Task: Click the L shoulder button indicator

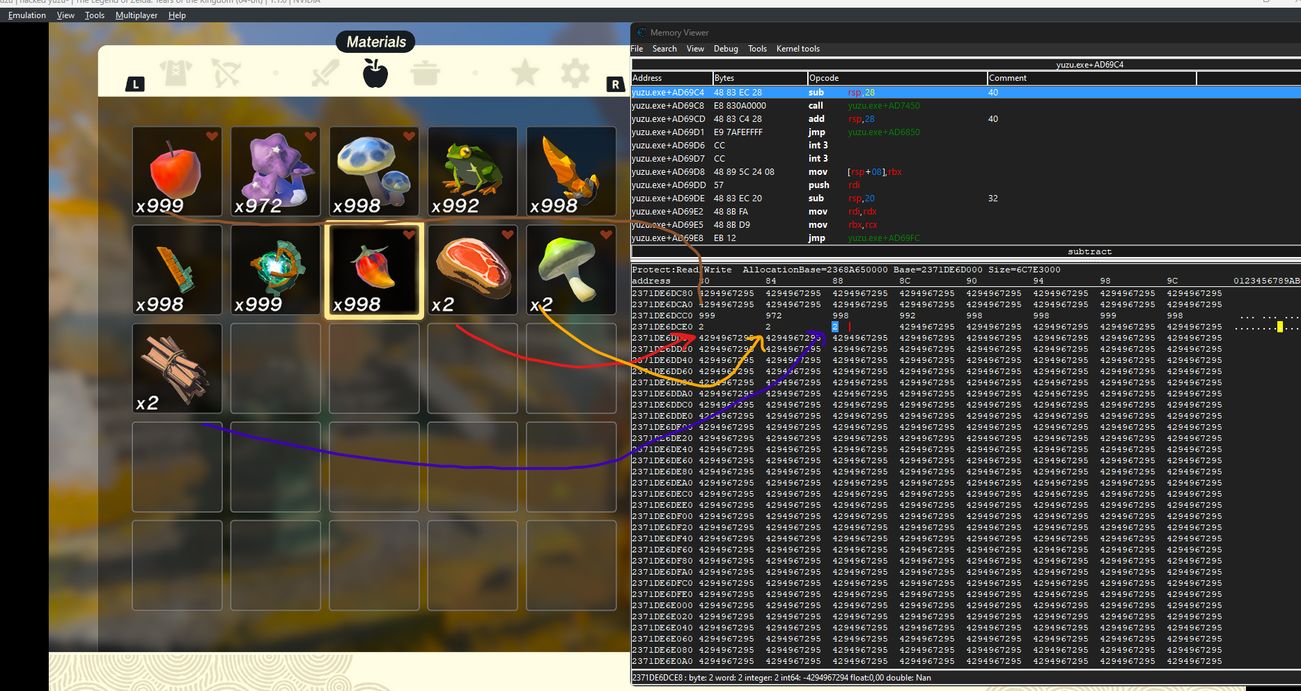Action: tap(135, 84)
